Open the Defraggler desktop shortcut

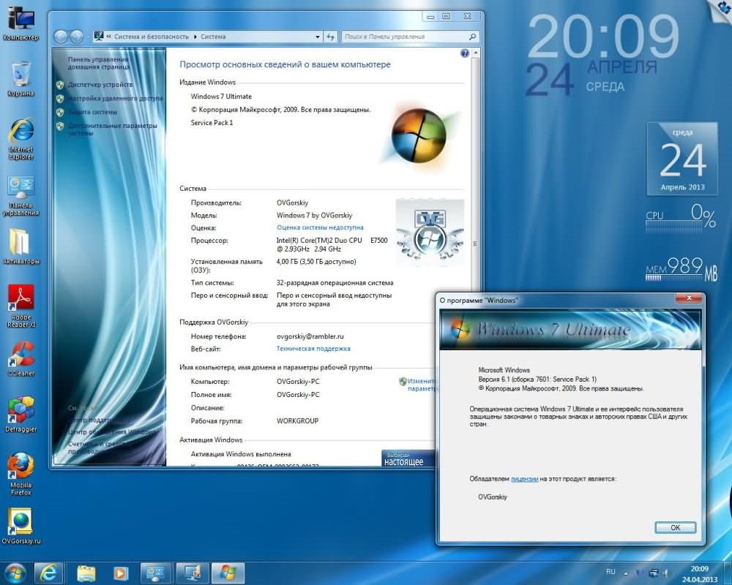[x=21, y=409]
